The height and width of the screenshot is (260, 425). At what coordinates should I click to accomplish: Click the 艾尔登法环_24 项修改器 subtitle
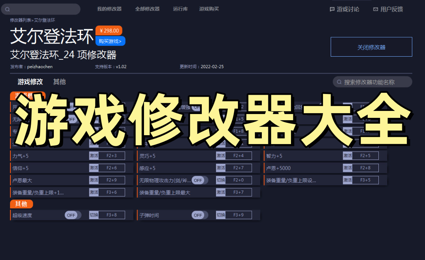[63, 55]
